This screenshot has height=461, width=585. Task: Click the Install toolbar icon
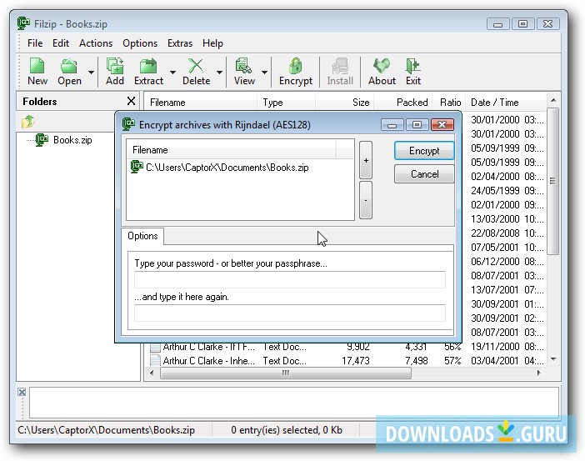pyautogui.click(x=340, y=72)
